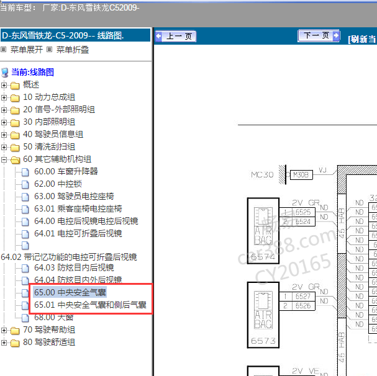Open 64.04 防炫目内外后视镜 diagram
This screenshot has height=376, width=377.
click(78, 280)
